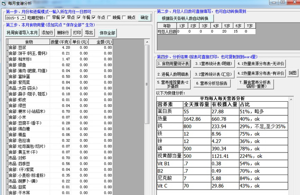Click the 删除行 button
This screenshot has height=195, width=300.
click(x=63, y=33)
